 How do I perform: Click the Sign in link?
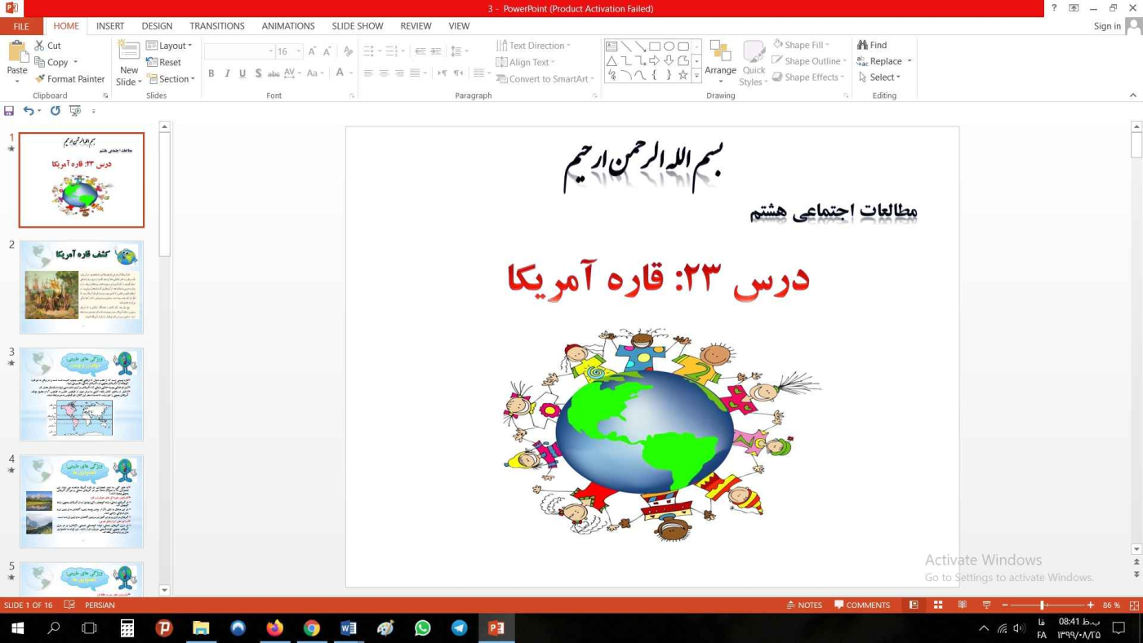(1107, 26)
